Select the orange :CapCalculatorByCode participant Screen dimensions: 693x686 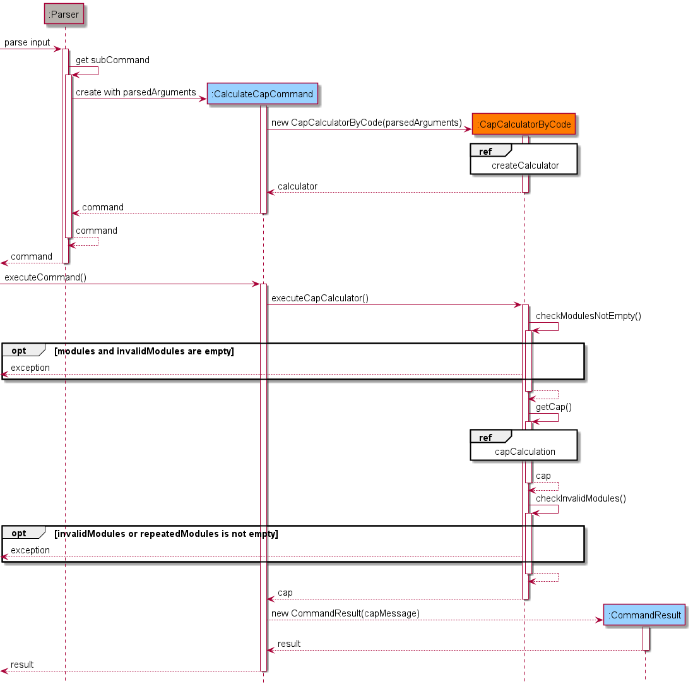[523, 124]
